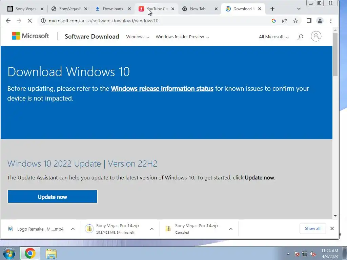The height and width of the screenshot is (260, 347).
Task: Open Windows release information status link
Action: click(162, 89)
